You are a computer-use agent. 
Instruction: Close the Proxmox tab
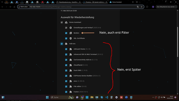106,2
